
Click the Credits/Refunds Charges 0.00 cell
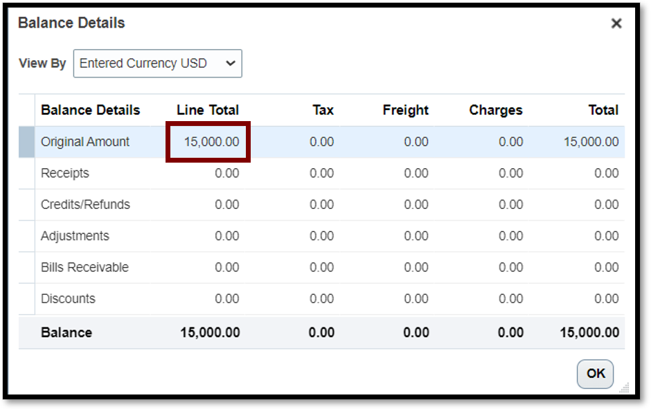(x=511, y=205)
